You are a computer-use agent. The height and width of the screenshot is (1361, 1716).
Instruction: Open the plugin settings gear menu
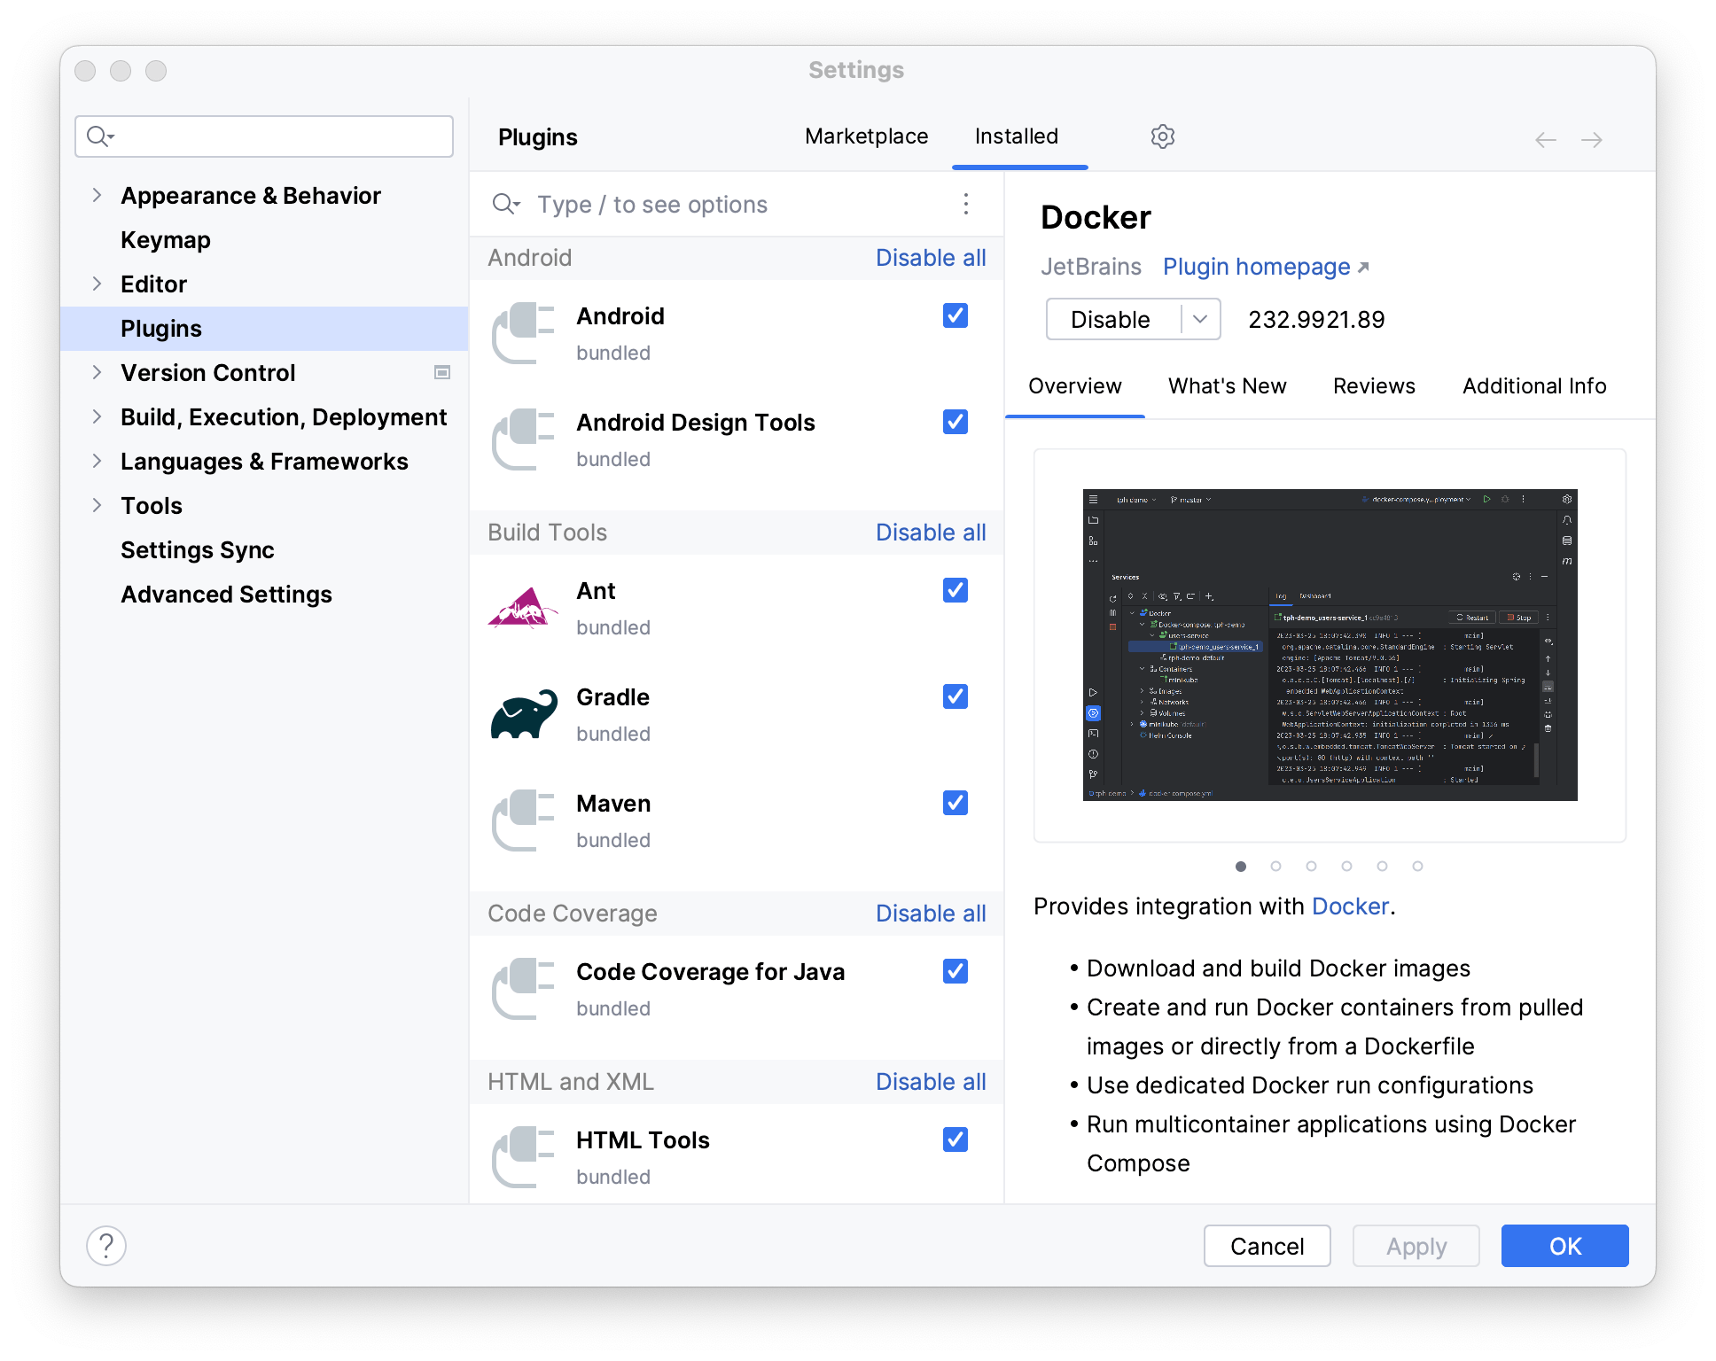[x=1162, y=136]
